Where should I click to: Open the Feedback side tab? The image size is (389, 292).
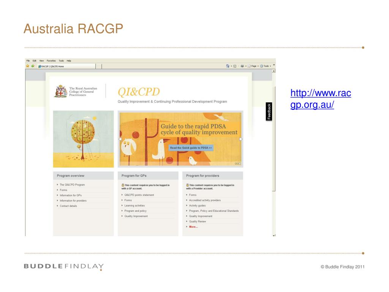coord(269,111)
